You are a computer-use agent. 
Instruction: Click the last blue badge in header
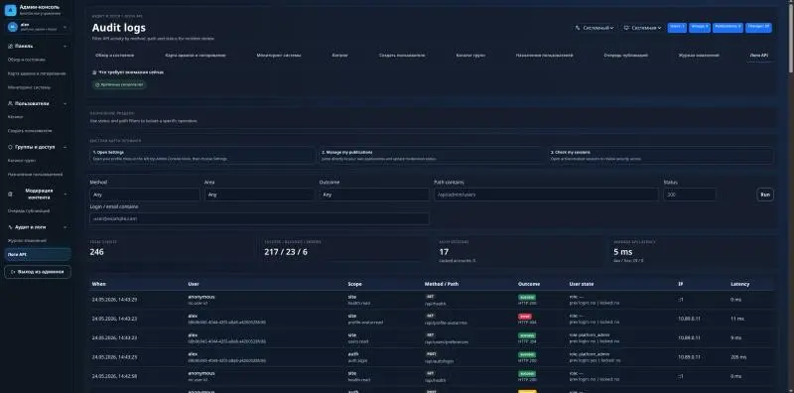coord(758,28)
